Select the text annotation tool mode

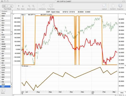click(x=11, y=6)
